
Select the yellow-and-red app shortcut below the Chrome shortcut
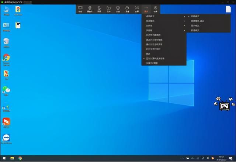(6, 75)
